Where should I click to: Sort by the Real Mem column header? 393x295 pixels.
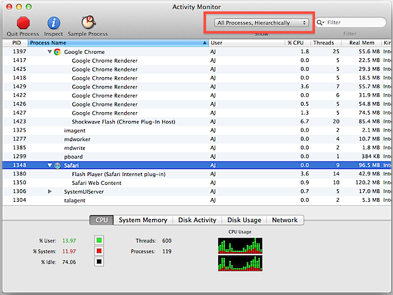tap(361, 43)
